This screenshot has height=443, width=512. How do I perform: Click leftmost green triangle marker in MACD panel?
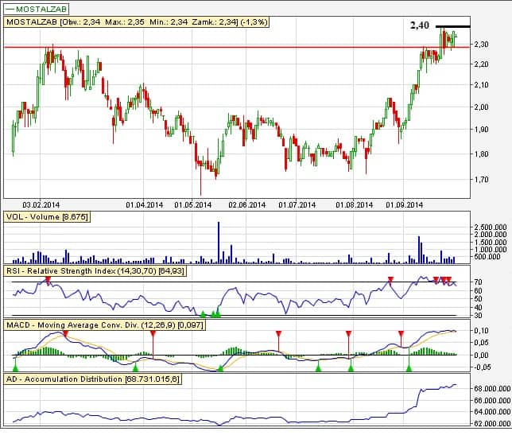15,367
